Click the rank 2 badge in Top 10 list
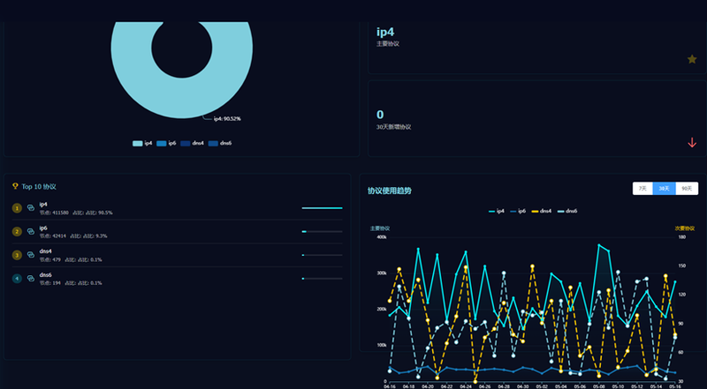The image size is (707, 389). coord(17,231)
